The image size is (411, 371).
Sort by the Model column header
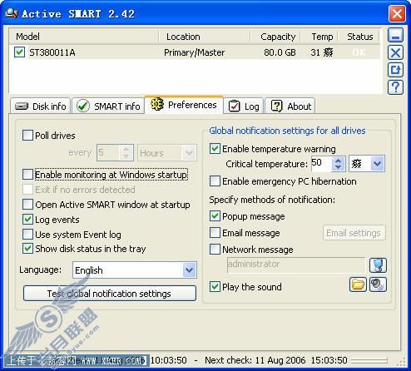tap(83, 37)
